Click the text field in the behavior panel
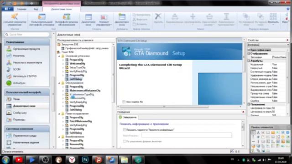This screenshot has width=292, height=164. (x=187, y=135)
